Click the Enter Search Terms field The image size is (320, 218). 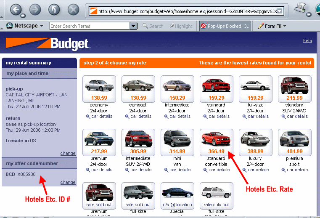tap(90, 26)
